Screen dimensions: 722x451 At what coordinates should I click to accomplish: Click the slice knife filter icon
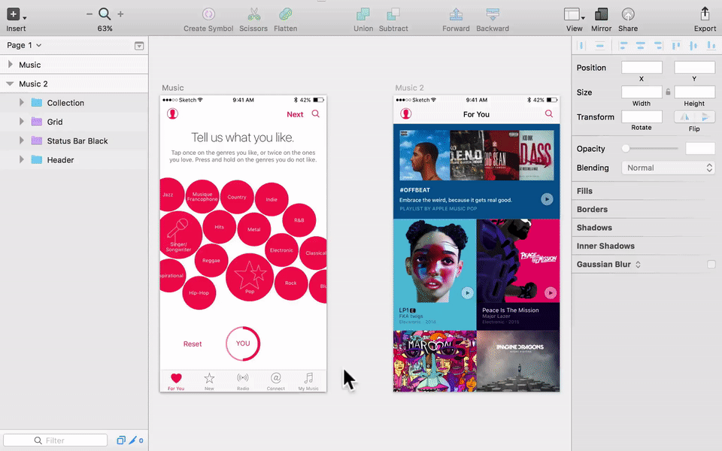coord(133,440)
